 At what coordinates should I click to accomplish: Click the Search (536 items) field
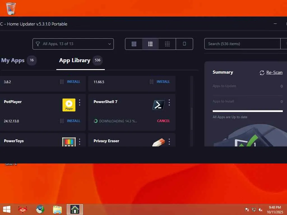pyautogui.click(x=242, y=44)
